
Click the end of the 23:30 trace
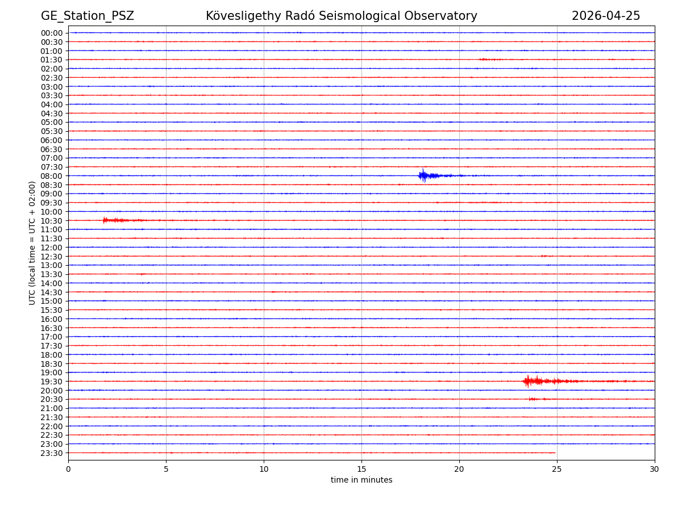554,453
